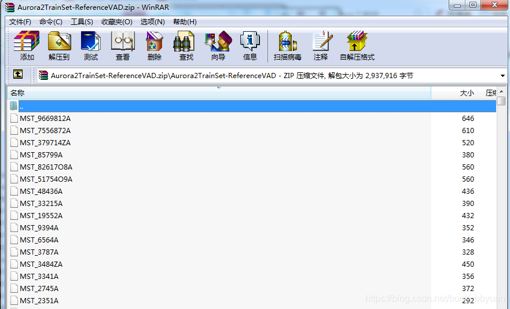Select file MST_82617O8A
The image size is (510, 309).
pyautogui.click(x=46, y=167)
